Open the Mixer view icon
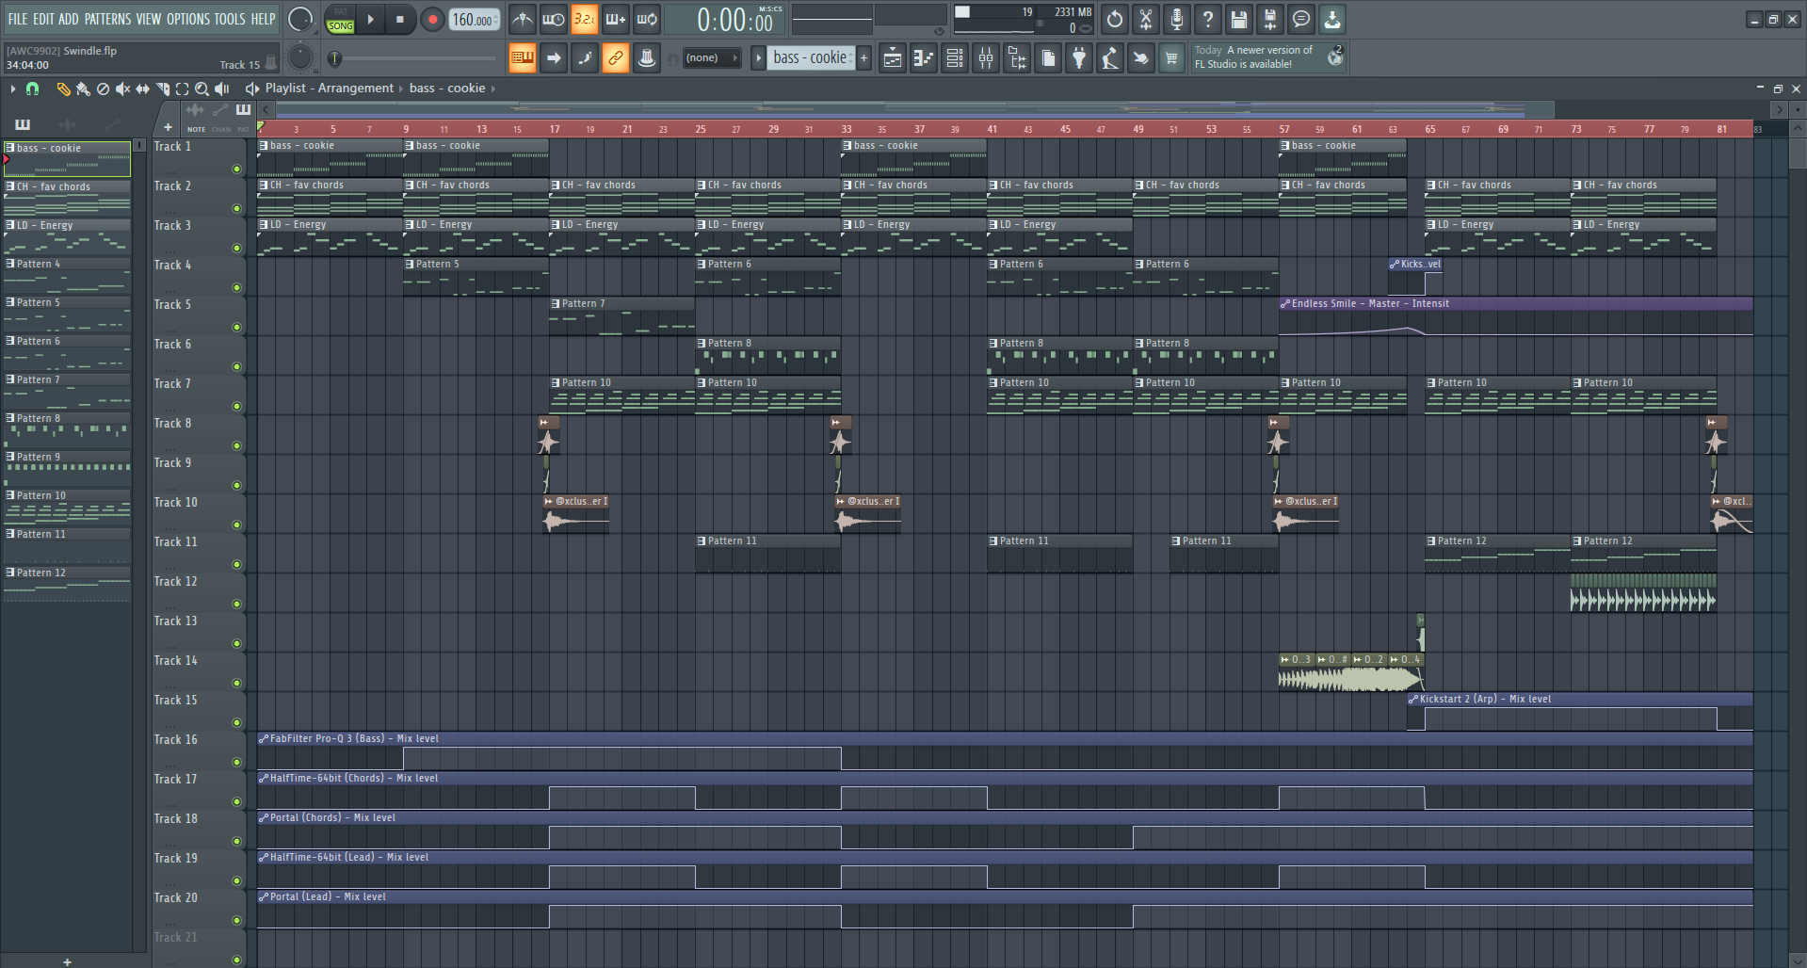The width and height of the screenshot is (1807, 968). [x=986, y=58]
